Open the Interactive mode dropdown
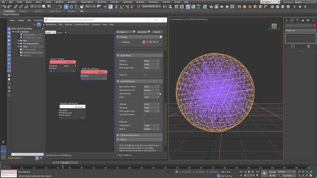The image size is (317, 178). pos(144,32)
